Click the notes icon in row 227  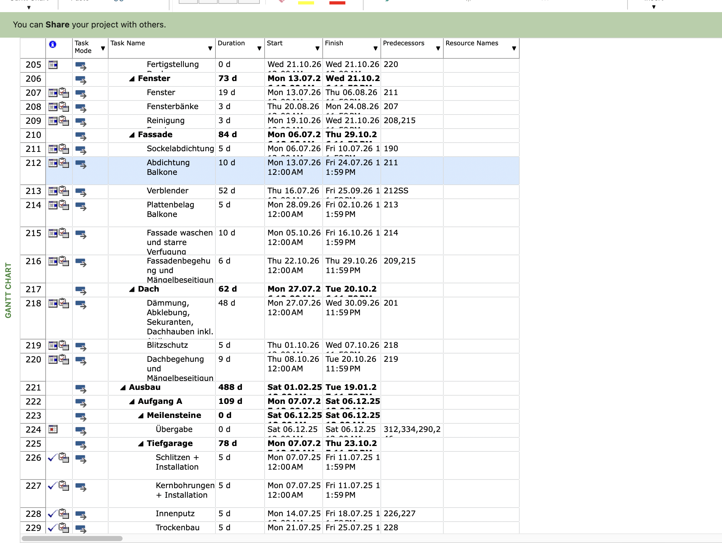[64, 486]
